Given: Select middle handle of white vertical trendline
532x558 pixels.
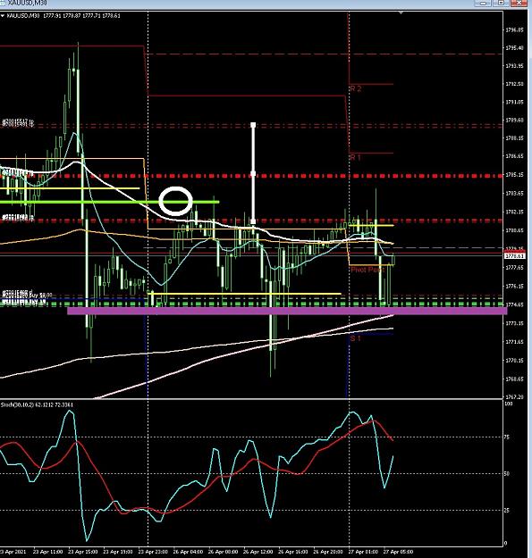Looking at the screenshot, I should [x=253, y=174].
